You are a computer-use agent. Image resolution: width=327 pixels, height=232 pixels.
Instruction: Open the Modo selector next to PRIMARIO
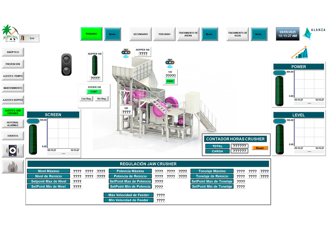(113, 34)
